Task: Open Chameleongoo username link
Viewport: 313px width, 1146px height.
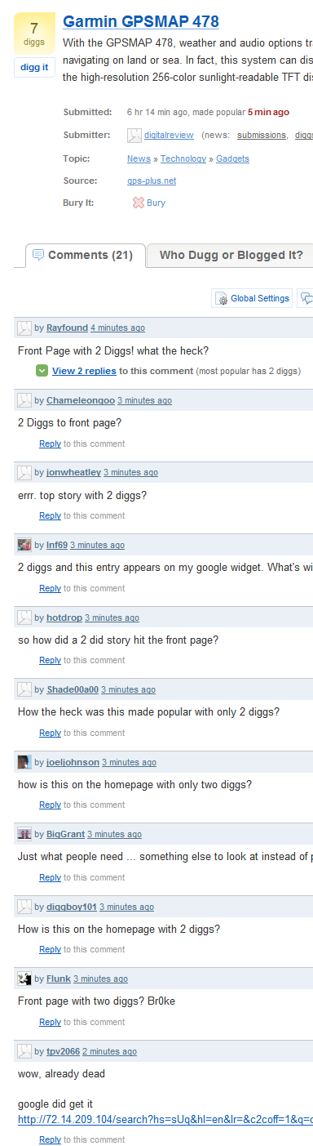Action: click(81, 401)
